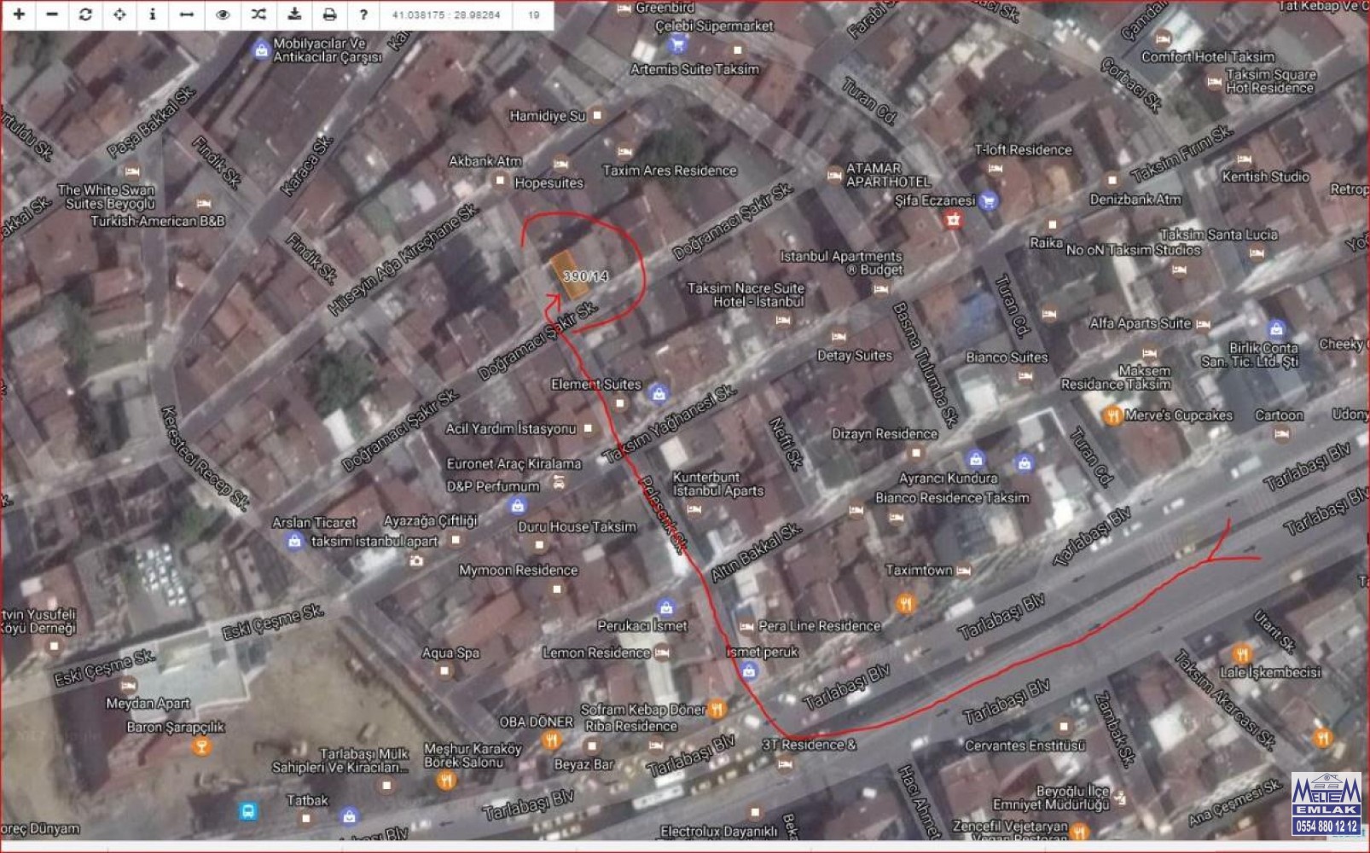Click the zoom level number 19
Viewport: 1370px width, 853px height.
(534, 15)
